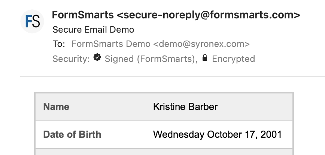Click the Secure Email Demo subject line

93,30
